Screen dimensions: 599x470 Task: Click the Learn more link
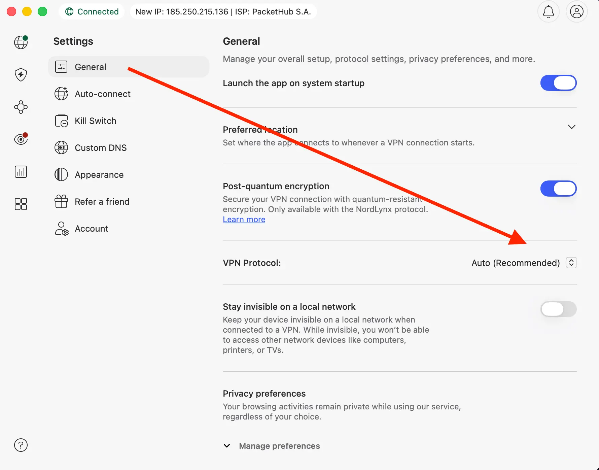244,220
